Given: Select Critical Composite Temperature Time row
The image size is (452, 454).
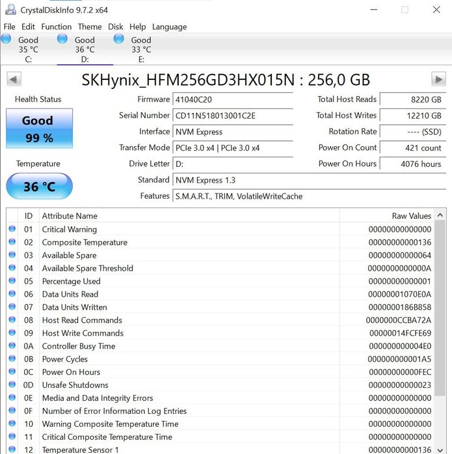Looking at the screenshot, I should click(x=220, y=436).
